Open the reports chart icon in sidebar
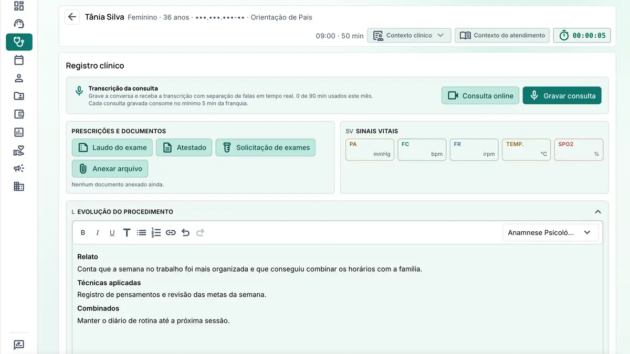The image size is (630, 354). [x=19, y=132]
